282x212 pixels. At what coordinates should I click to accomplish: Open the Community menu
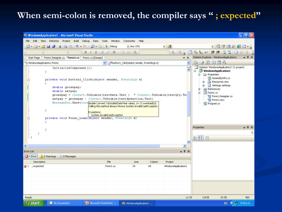pos(129,41)
